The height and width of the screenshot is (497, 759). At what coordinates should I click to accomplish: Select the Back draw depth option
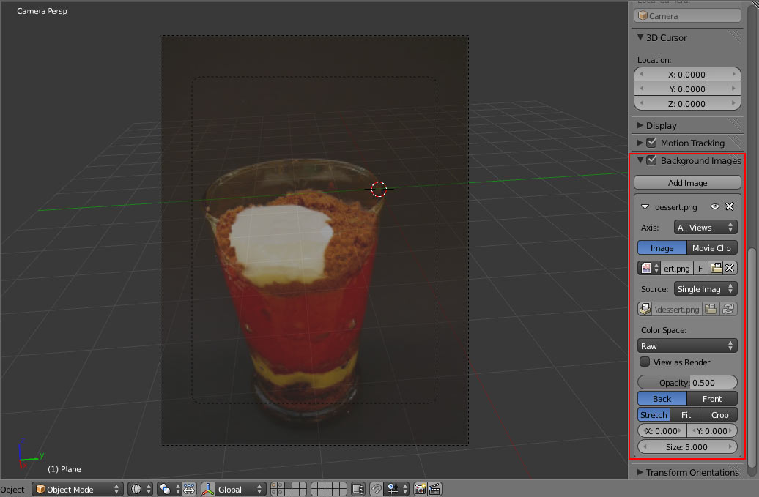[662, 398]
